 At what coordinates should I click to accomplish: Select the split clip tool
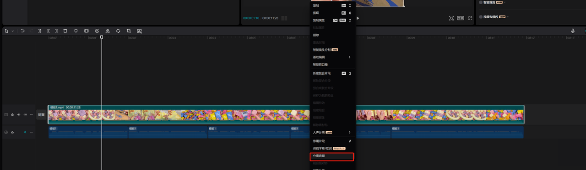40,31
